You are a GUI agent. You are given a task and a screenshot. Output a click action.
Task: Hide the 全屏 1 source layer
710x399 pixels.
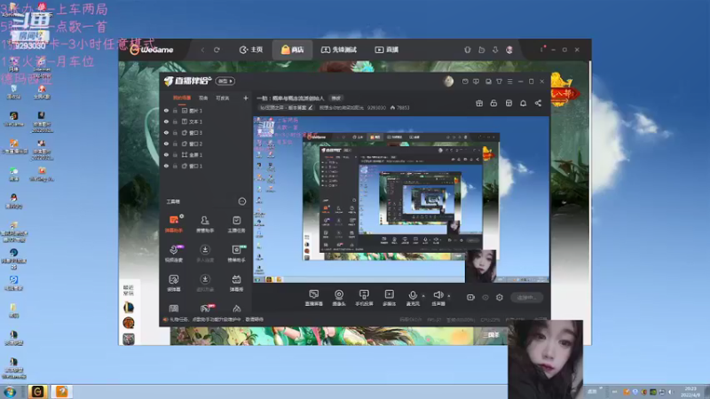click(x=166, y=154)
